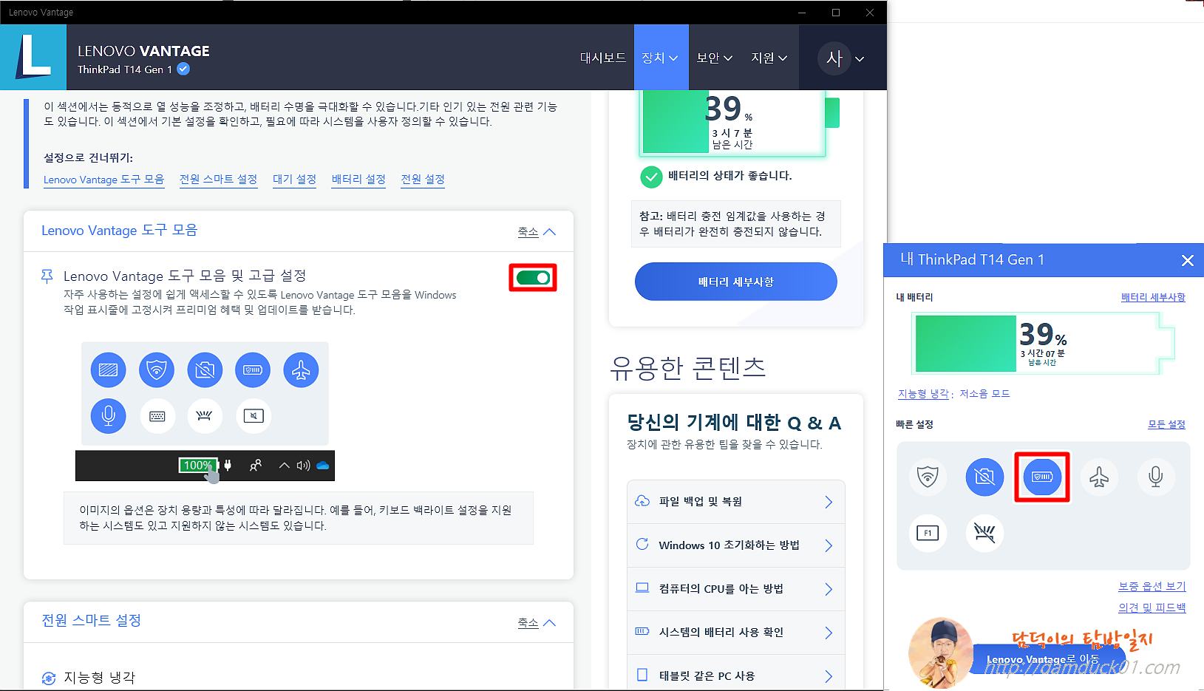Jump to Lenovo Vantage 도구 모음 link
This screenshot has height=691, width=1204.
coord(103,180)
